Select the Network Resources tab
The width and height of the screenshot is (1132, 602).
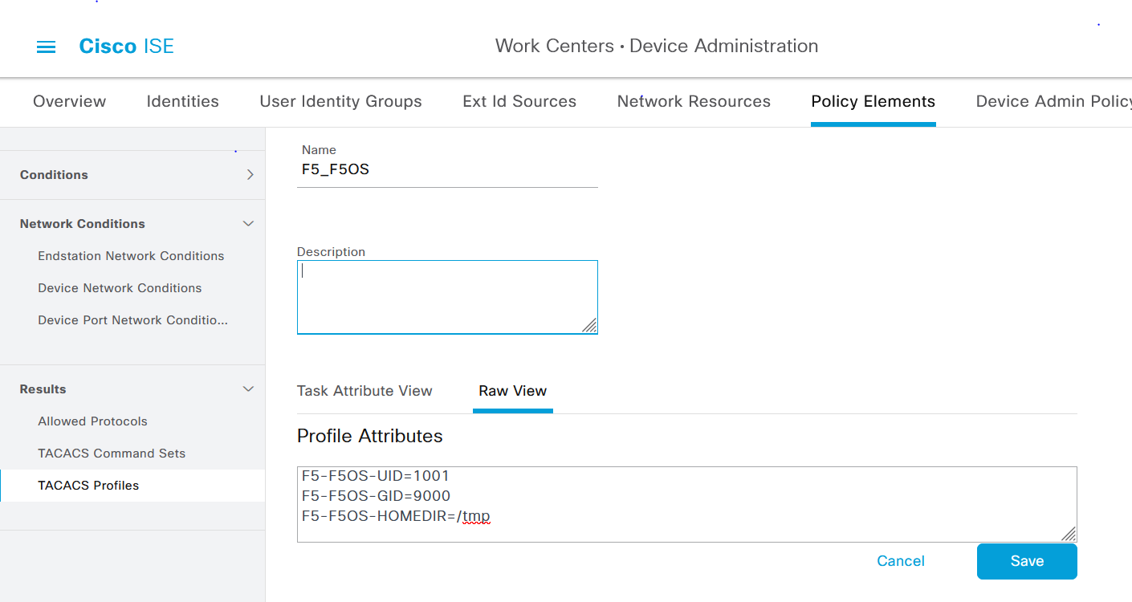tap(693, 102)
